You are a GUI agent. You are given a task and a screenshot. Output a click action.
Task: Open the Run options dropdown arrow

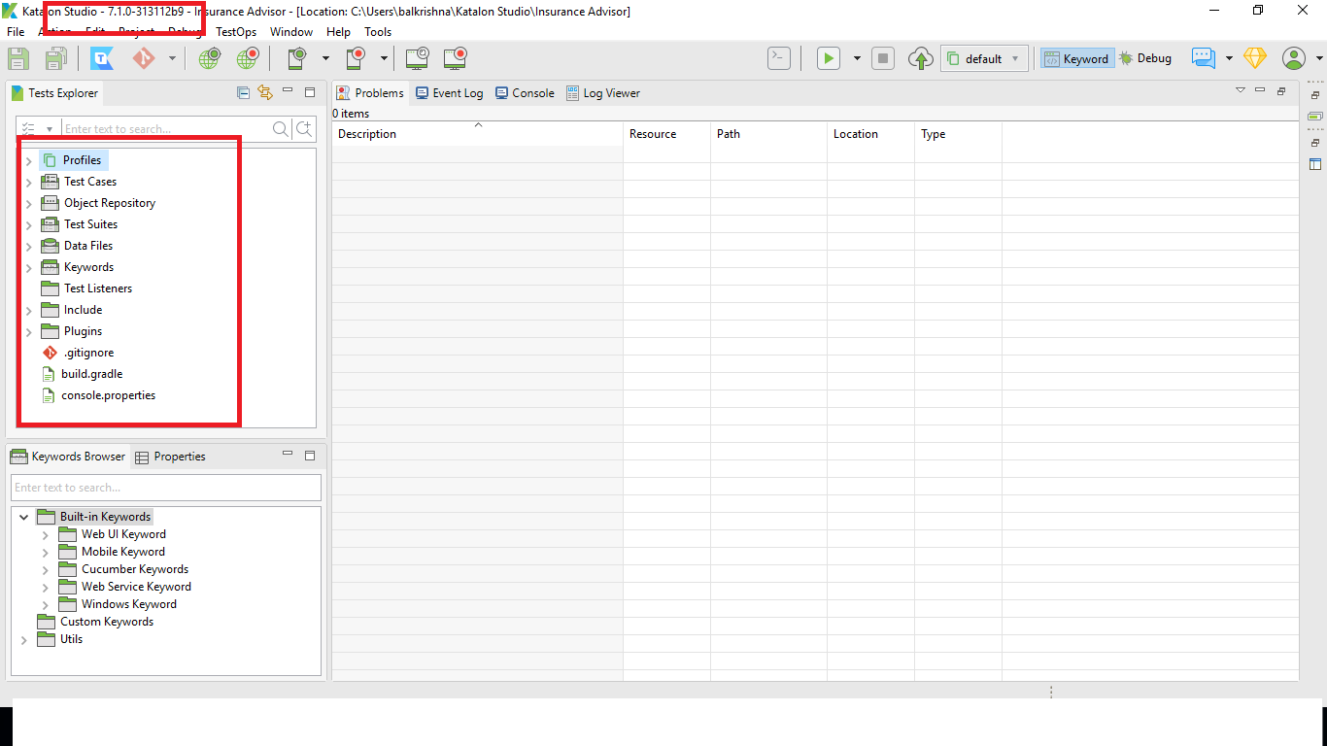(857, 58)
